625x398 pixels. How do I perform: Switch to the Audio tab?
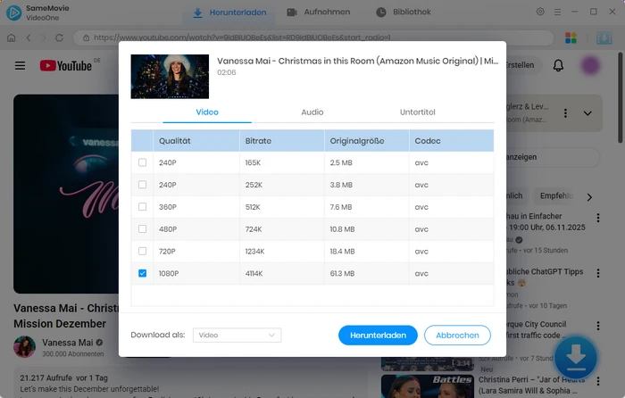point(312,112)
